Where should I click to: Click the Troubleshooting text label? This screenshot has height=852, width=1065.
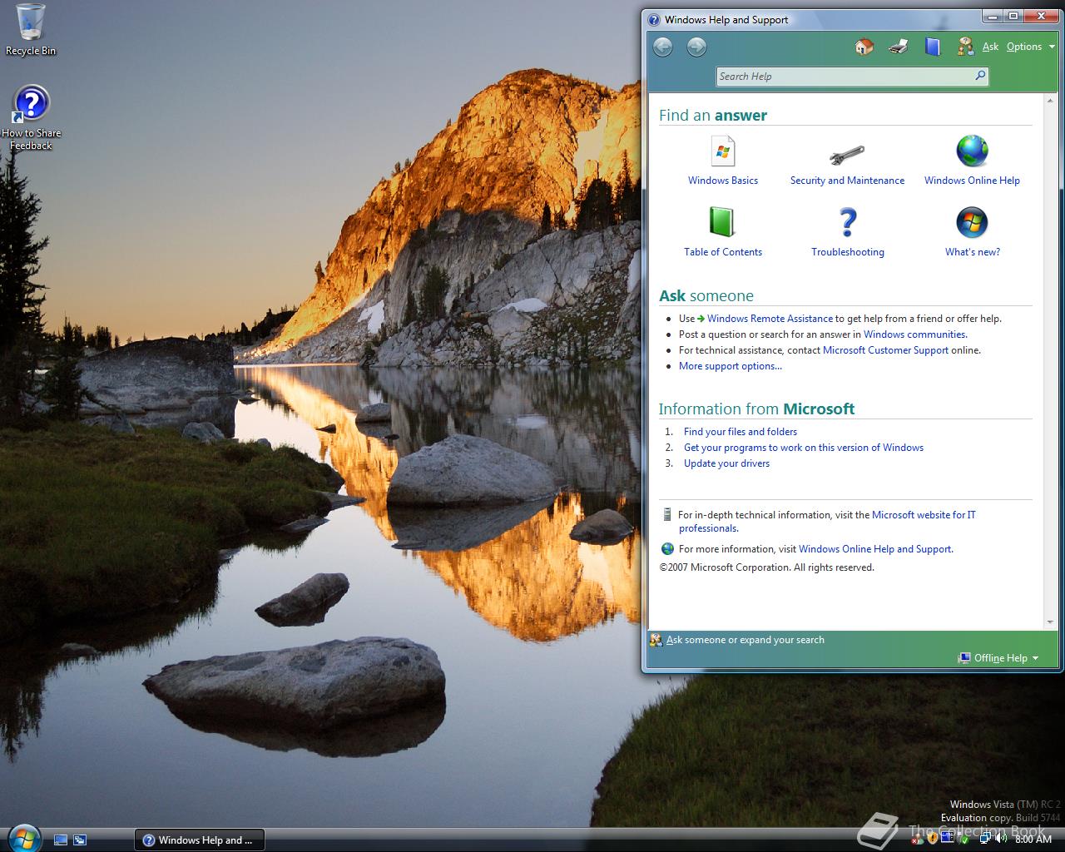[848, 252]
